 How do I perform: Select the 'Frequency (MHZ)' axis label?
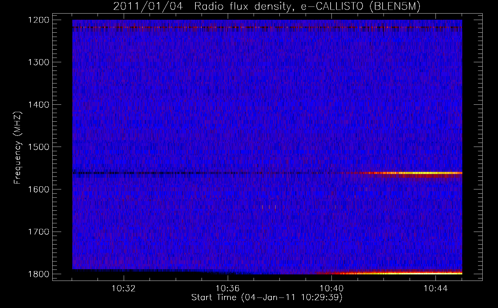pos(18,148)
